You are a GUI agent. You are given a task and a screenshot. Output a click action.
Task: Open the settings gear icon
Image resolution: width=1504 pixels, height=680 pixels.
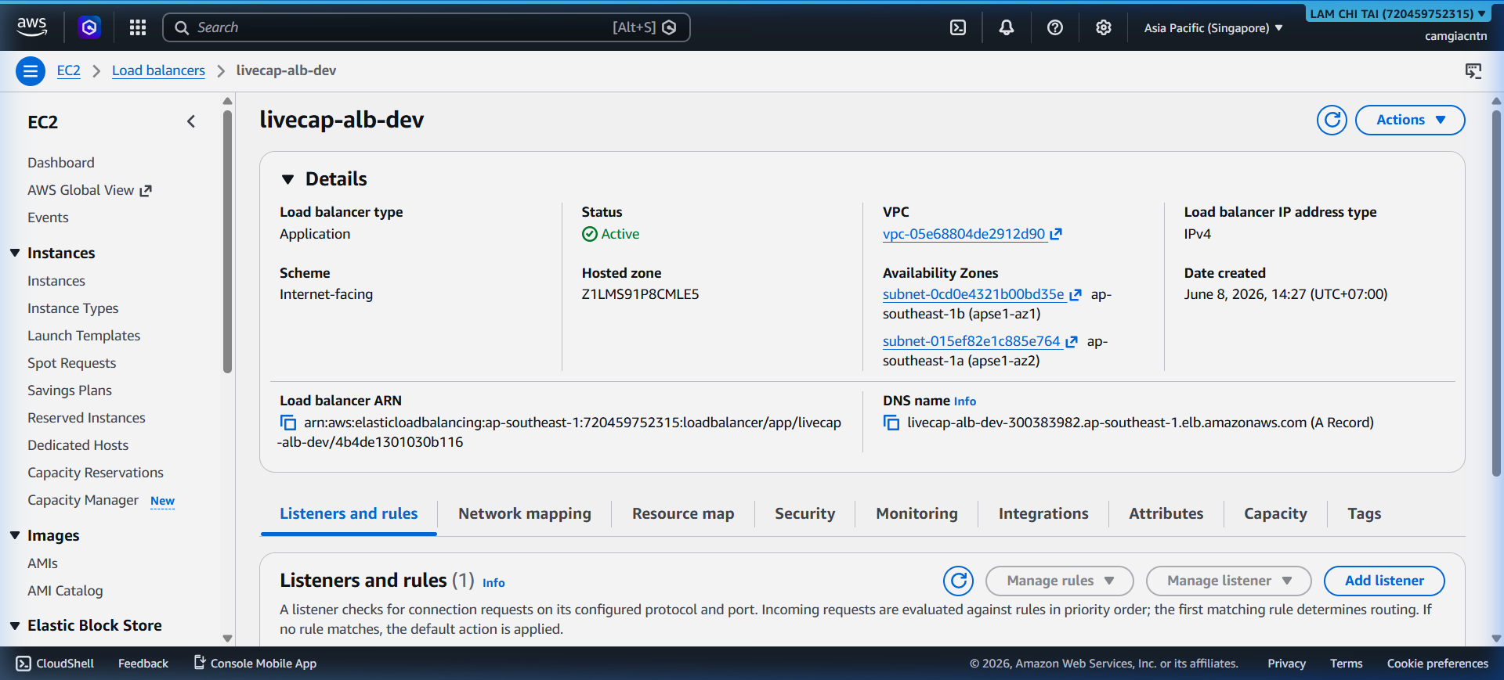point(1103,27)
